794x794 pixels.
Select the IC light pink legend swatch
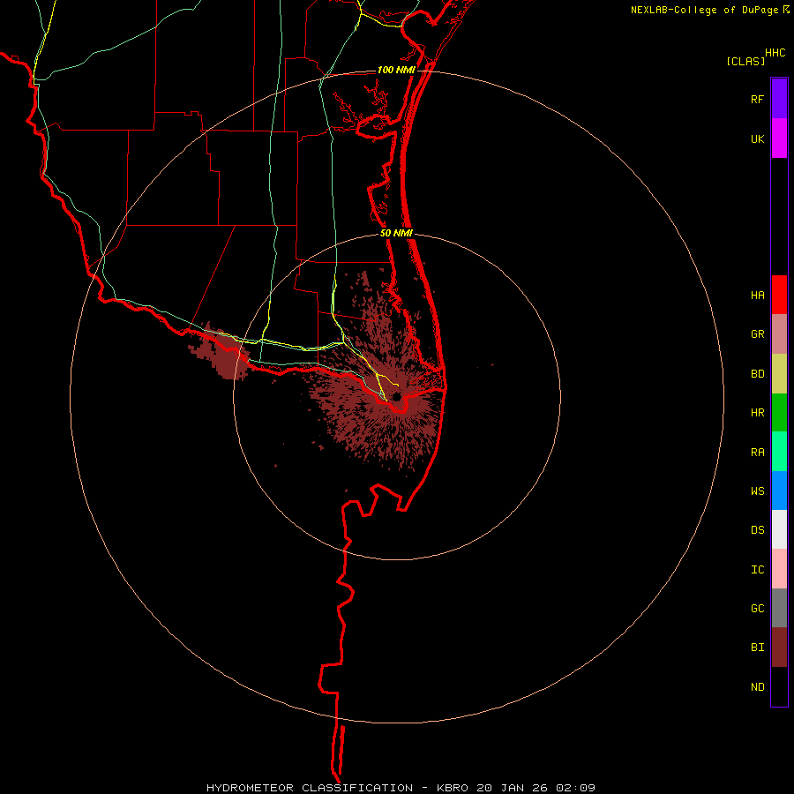click(779, 569)
